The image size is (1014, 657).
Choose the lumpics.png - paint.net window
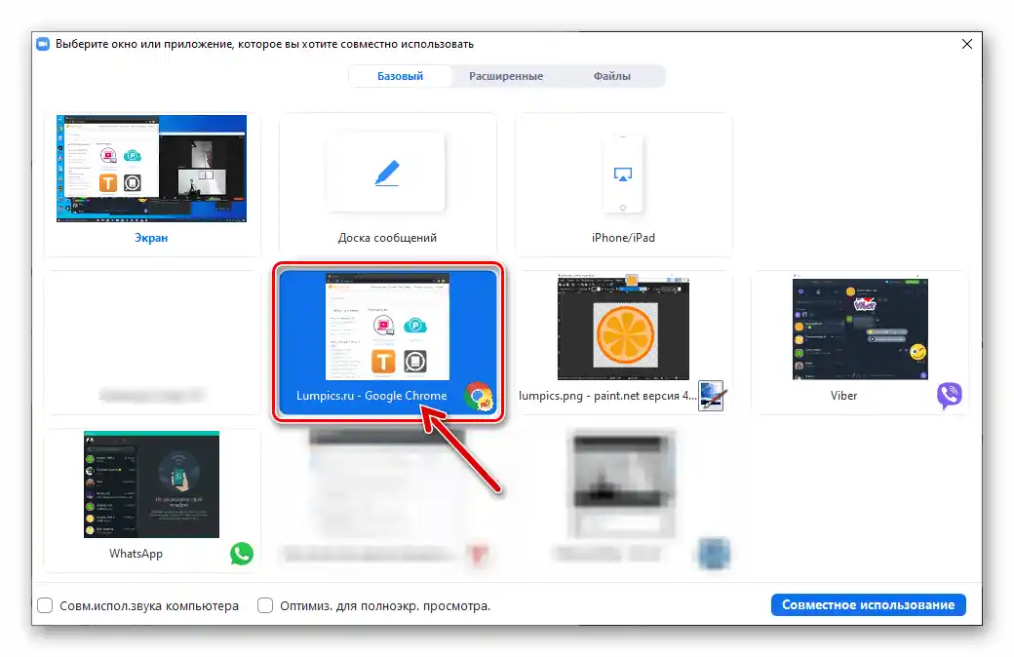624,328
